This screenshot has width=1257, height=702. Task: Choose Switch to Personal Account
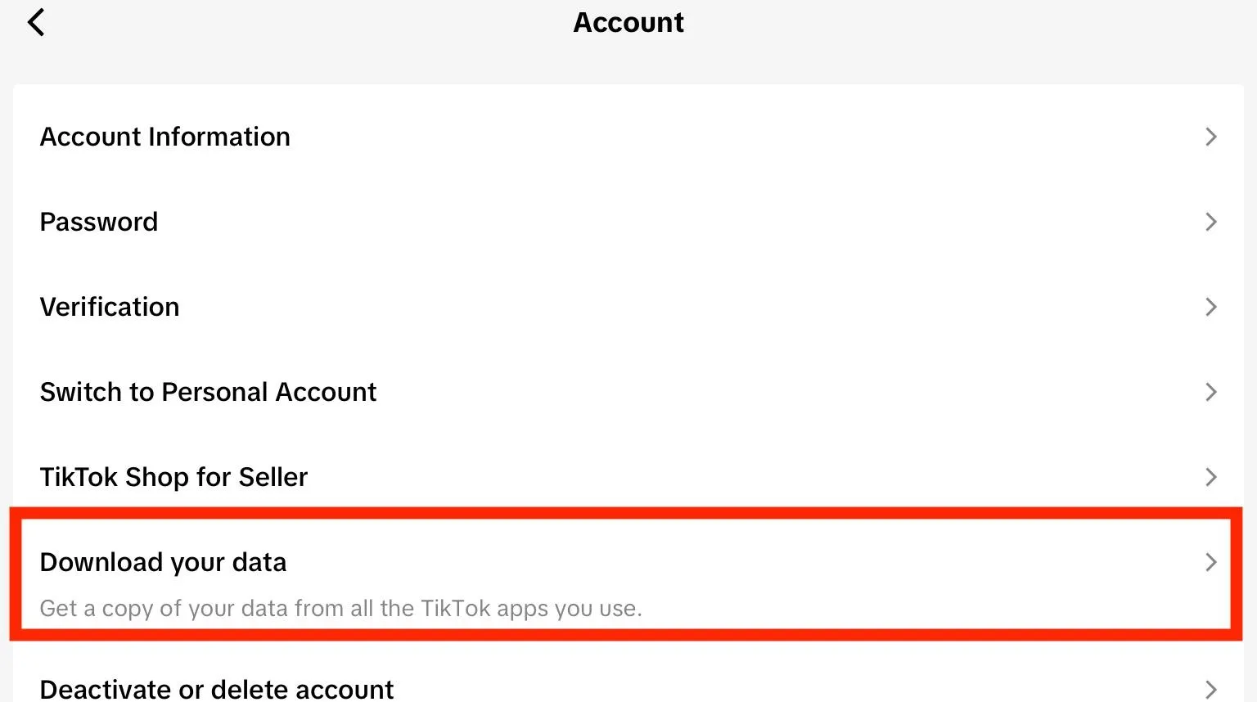coord(208,392)
